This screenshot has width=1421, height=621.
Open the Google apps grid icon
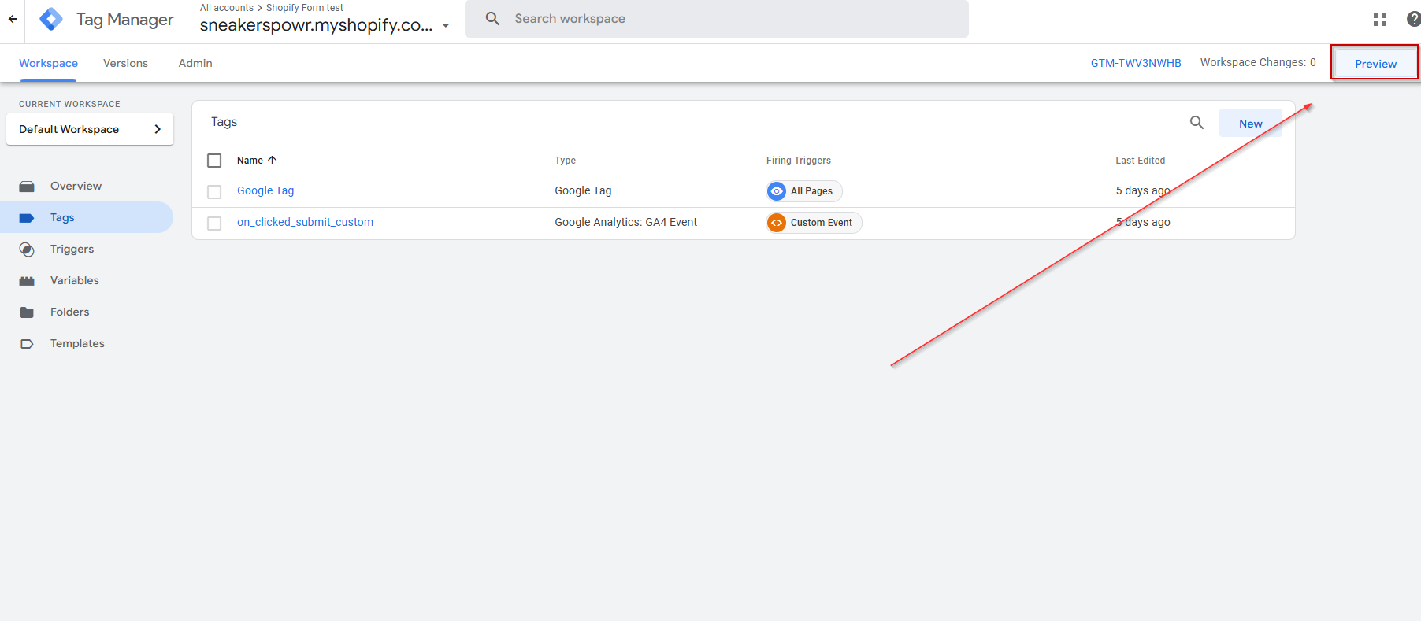(1380, 20)
